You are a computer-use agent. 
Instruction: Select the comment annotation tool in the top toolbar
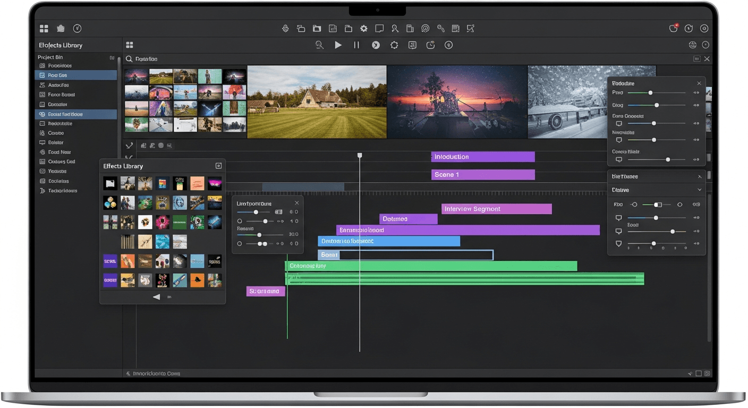click(379, 28)
